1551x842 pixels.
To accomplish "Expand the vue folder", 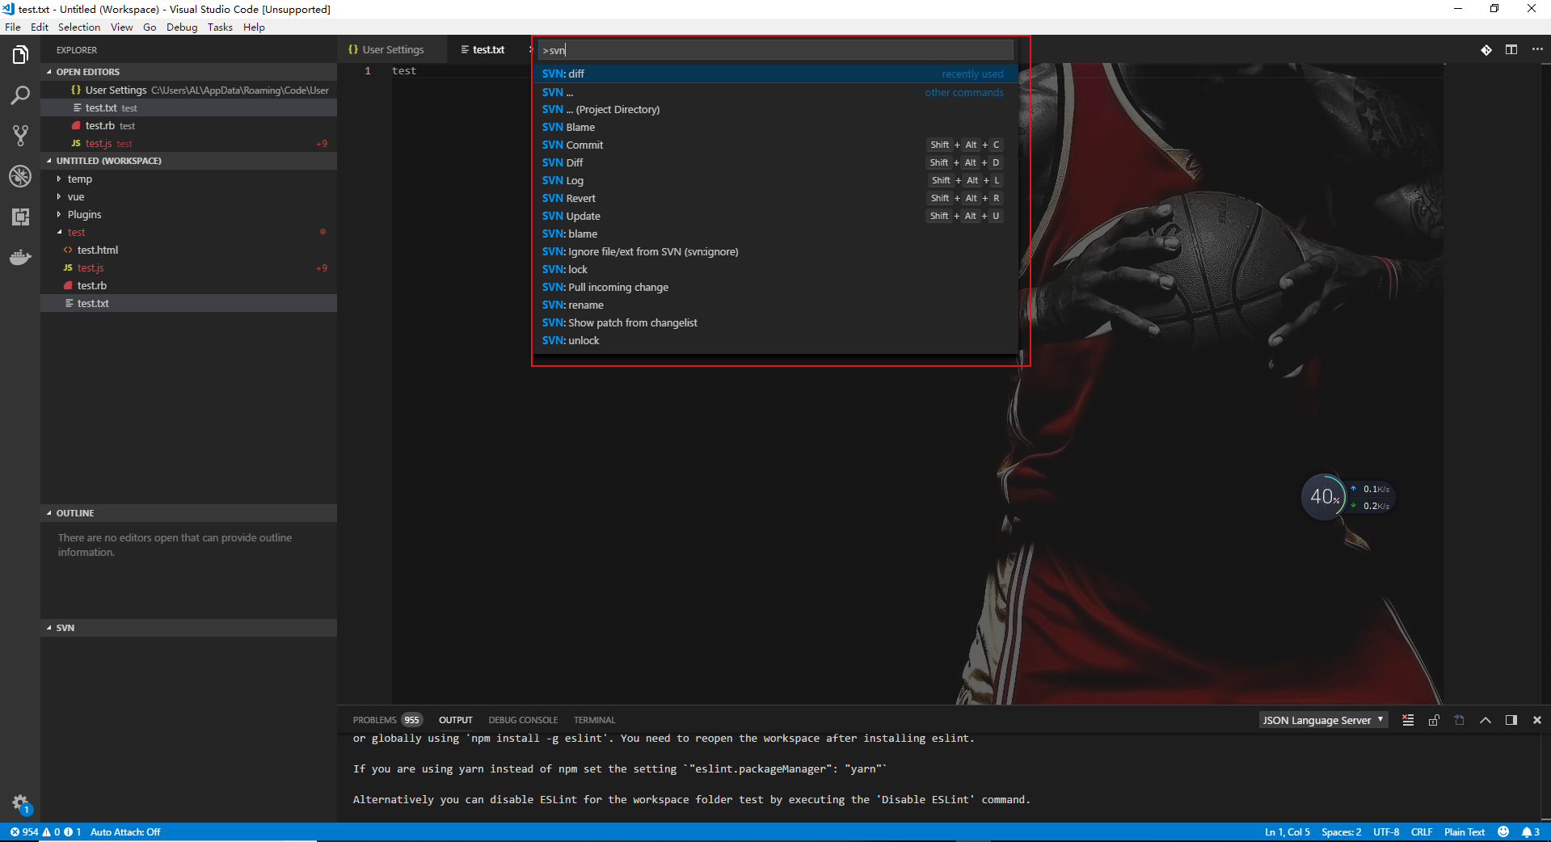I will [188, 197].
